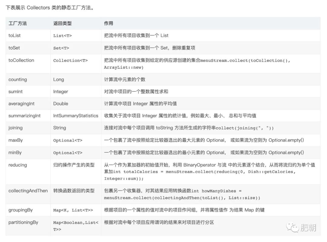327x242 pixels.
Task: Click the description 计算流中元素的个数
Action: pyautogui.click(x=124, y=79)
